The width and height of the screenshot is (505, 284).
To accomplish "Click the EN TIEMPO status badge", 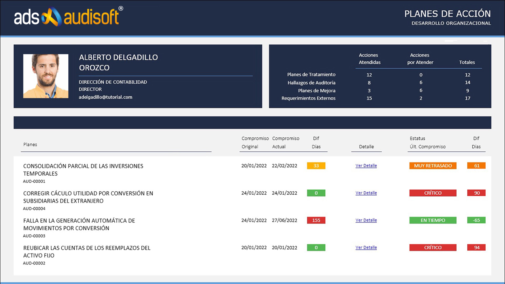I will [x=433, y=220].
